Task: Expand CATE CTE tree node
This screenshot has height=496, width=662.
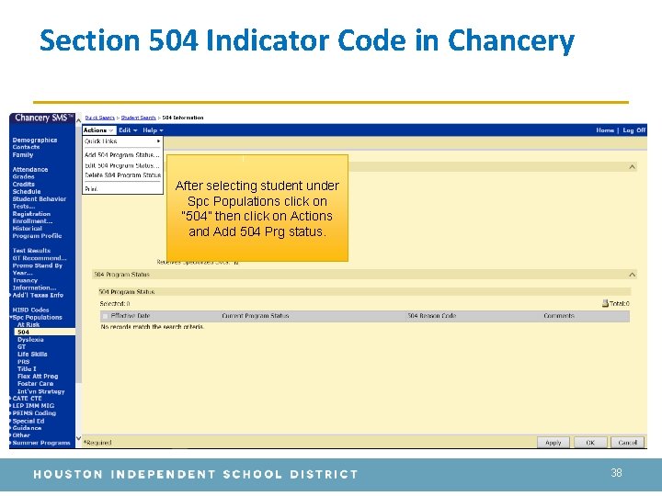Action: [11, 398]
